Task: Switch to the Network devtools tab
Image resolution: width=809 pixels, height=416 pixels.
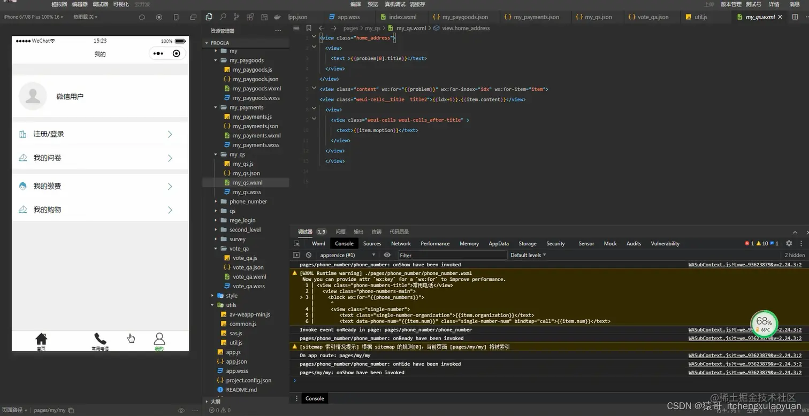Action: click(x=401, y=243)
